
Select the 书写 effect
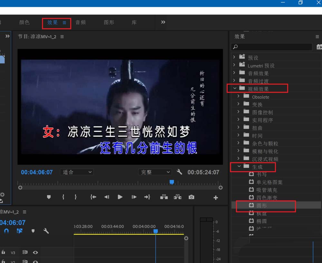tap(261, 174)
